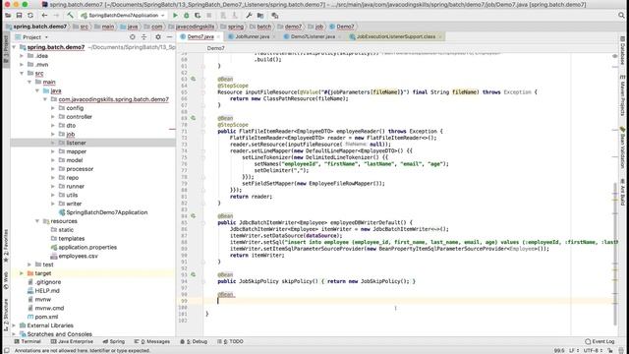Open the TODO tool window
Screen dimensions: 629x354
(x=230, y=341)
